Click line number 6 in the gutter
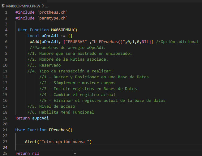Image resolution: width=202 pixels, height=156 pixels. tap(6, 42)
